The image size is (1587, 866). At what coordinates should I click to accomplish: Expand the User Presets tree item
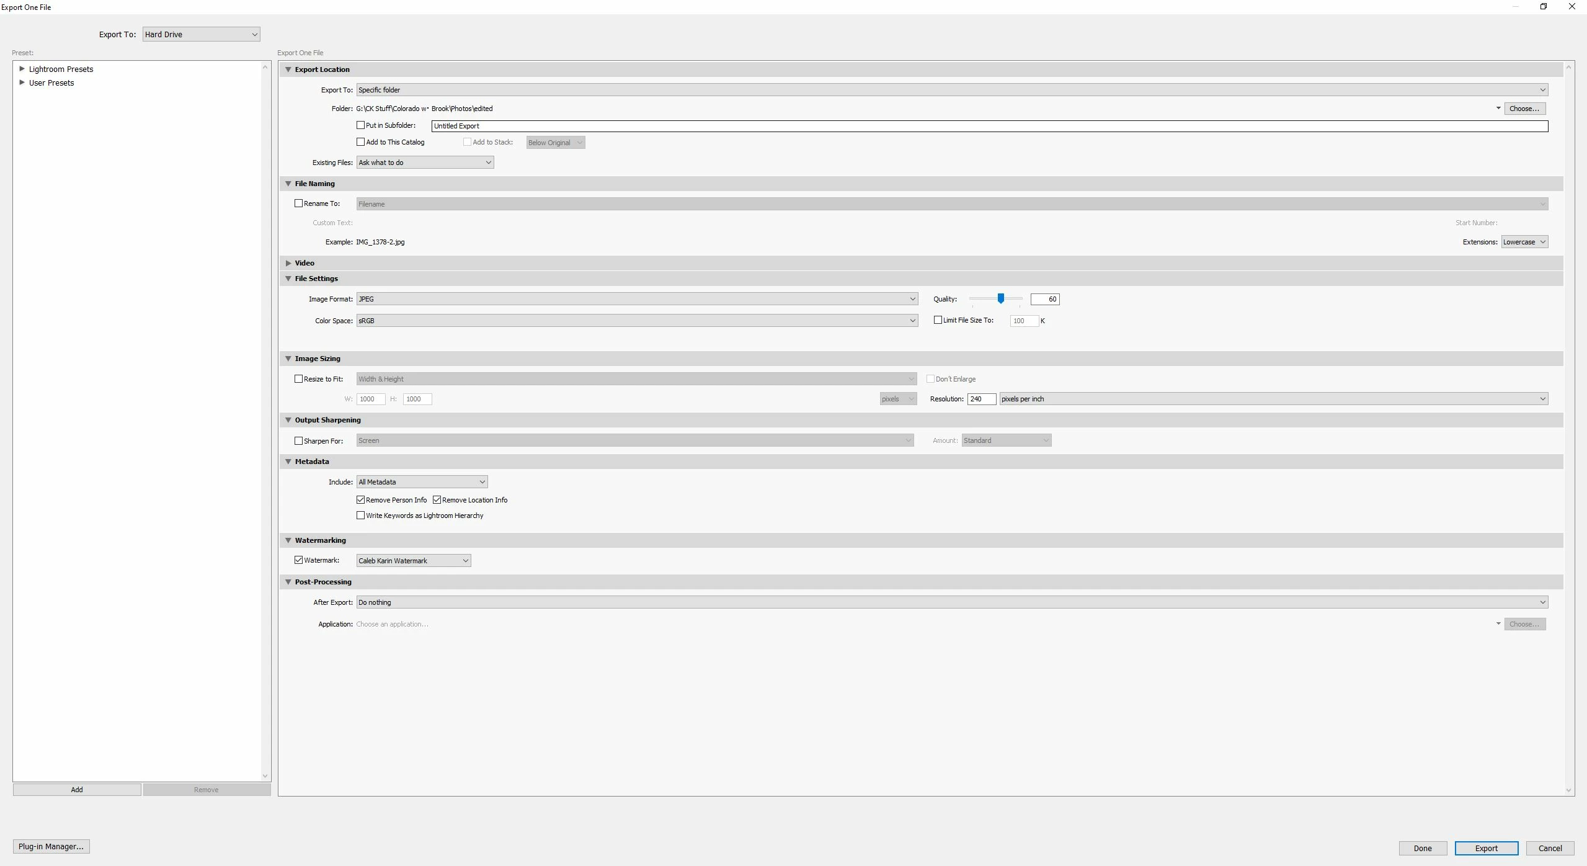pos(22,83)
